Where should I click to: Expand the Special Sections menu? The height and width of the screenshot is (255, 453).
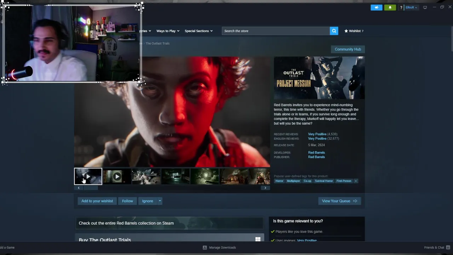[x=199, y=31]
